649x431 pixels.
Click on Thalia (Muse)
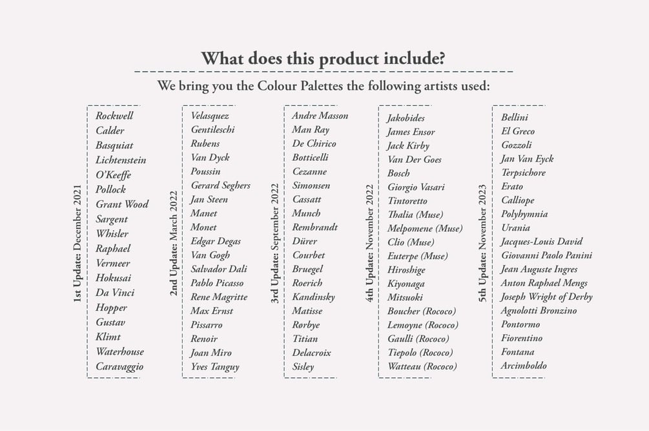pyautogui.click(x=415, y=214)
